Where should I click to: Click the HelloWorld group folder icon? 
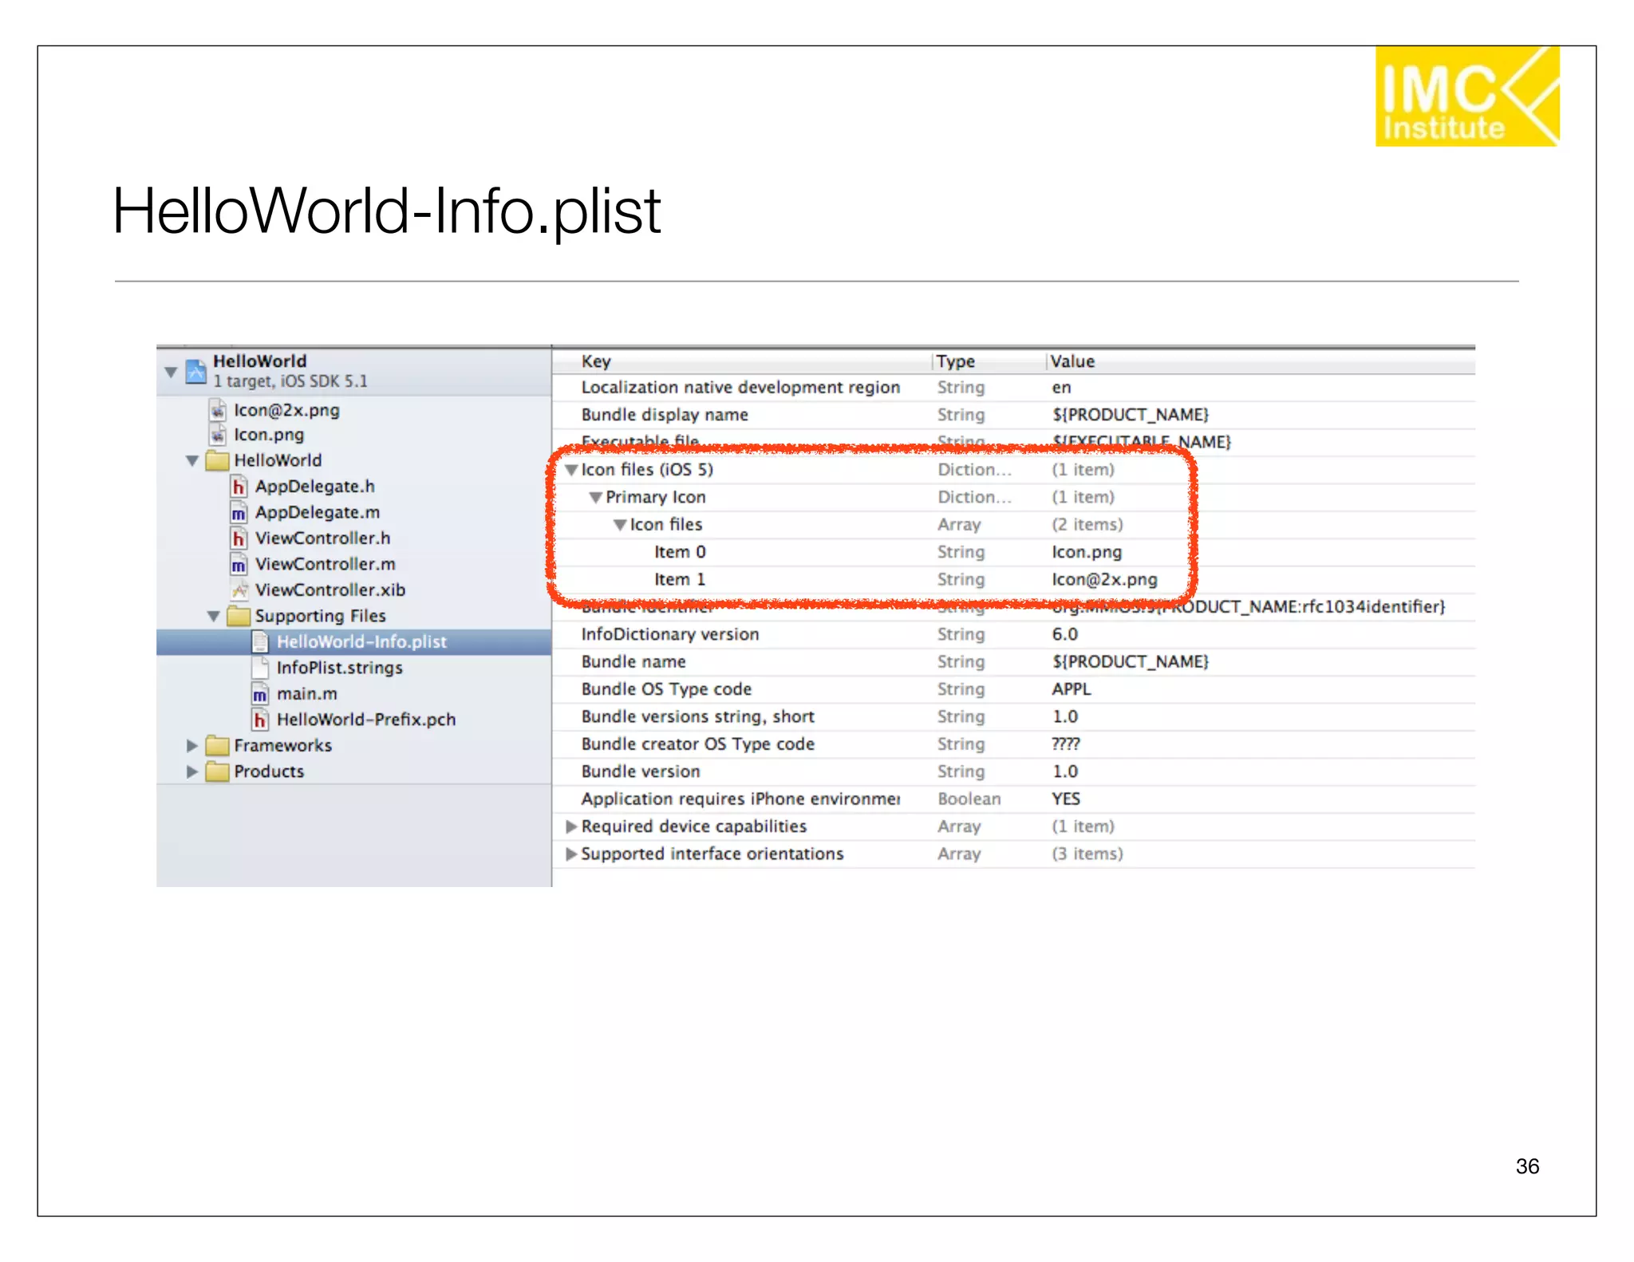point(217,460)
